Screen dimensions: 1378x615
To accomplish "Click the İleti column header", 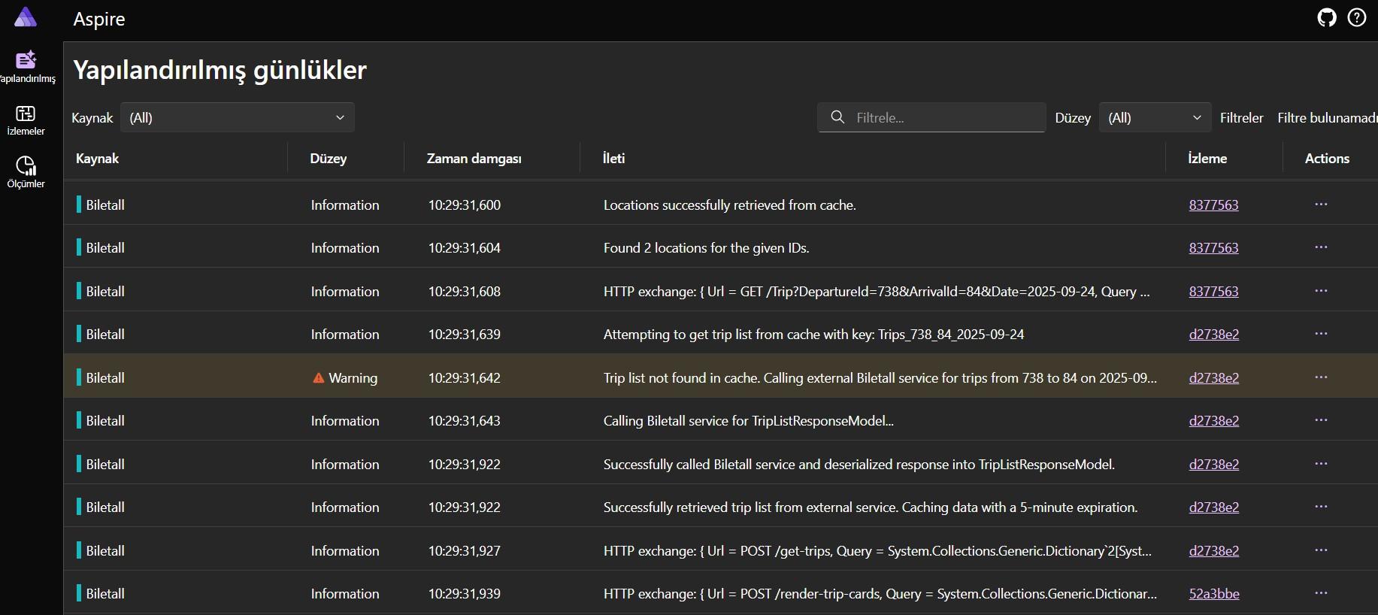I will (x=613, y=159).
